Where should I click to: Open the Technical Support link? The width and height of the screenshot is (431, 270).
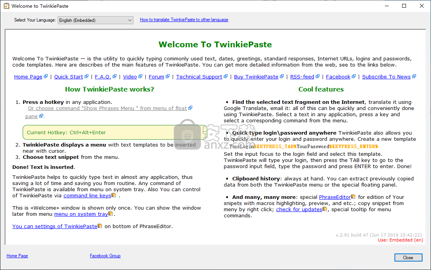point(199,77)
